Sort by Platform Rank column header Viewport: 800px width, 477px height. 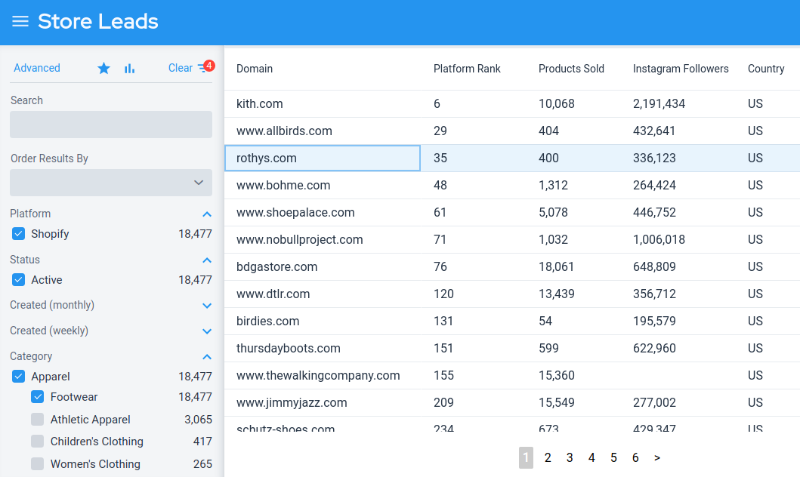[x=467, y=69]
